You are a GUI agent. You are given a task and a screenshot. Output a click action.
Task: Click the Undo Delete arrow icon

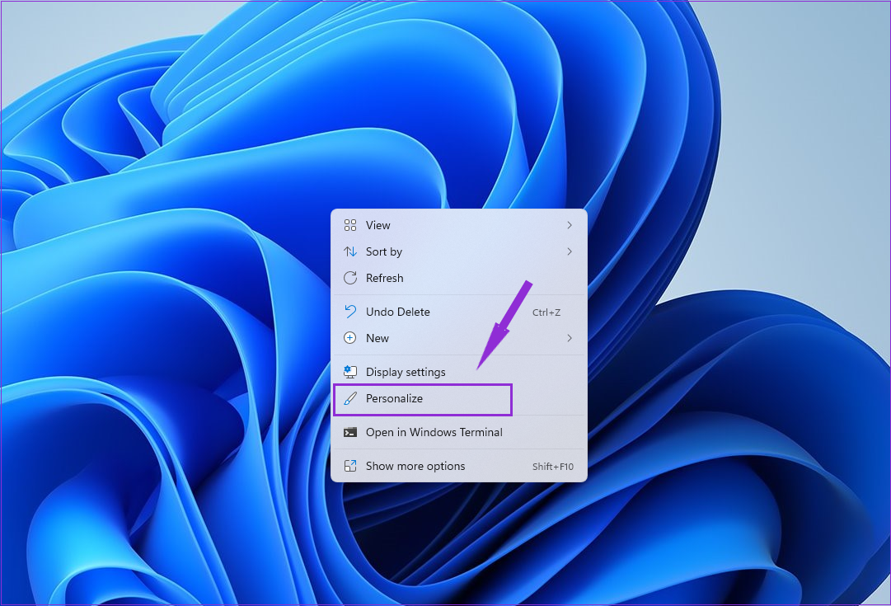tap(351, 312)
